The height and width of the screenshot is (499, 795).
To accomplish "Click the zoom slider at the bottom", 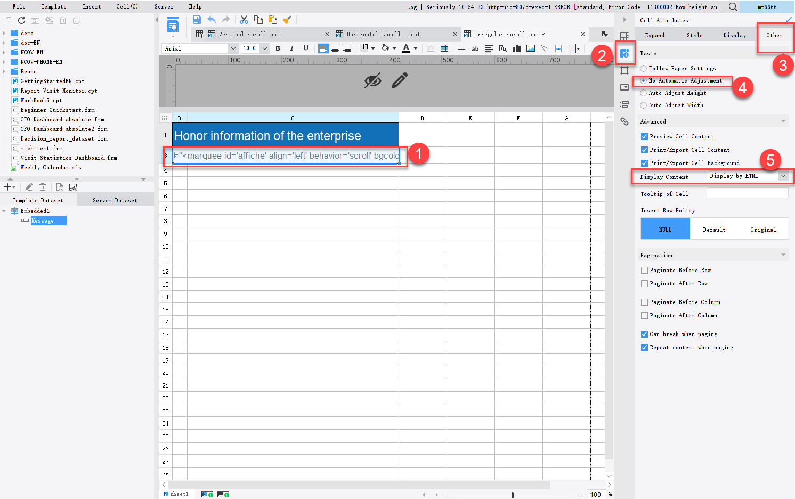I will coord(513,495).
